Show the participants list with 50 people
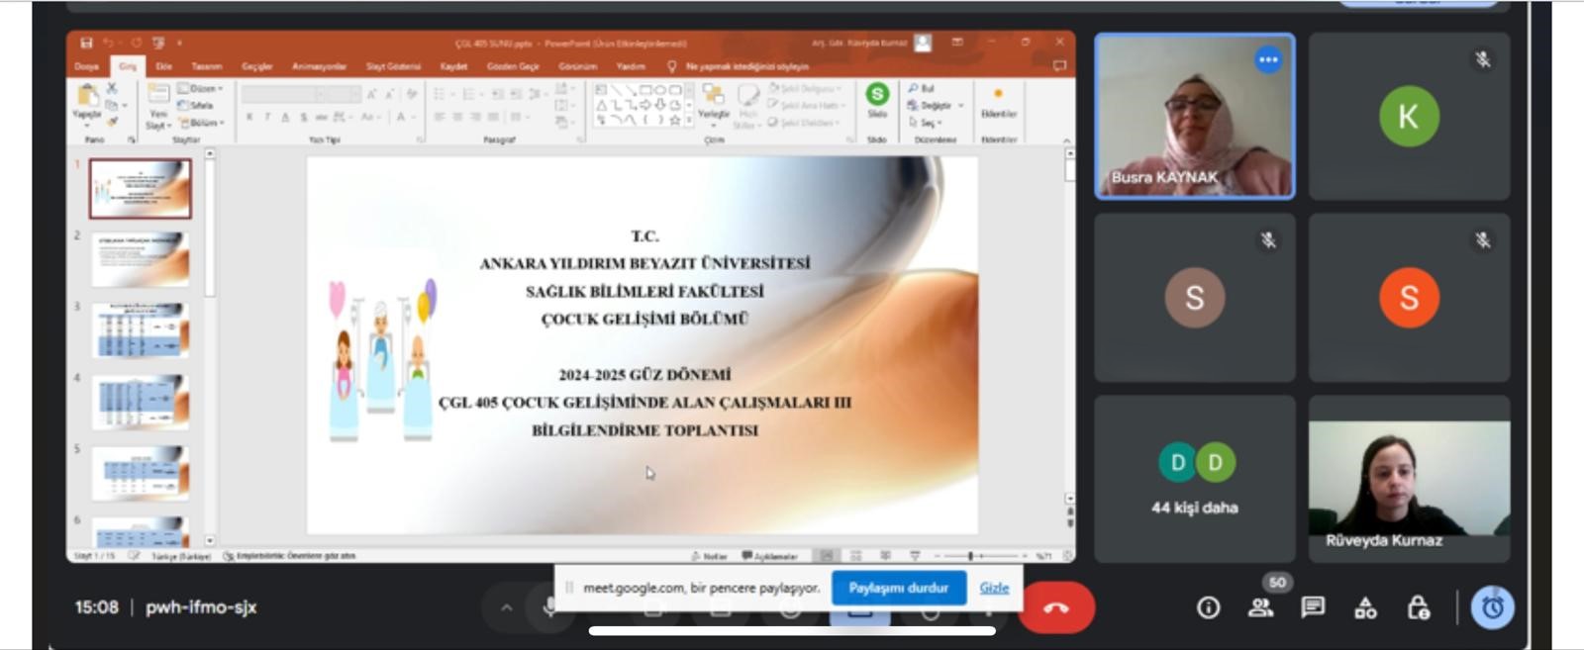Image resolution: width=1584 pixels, height=650 pixels. tap(1260, 607)
